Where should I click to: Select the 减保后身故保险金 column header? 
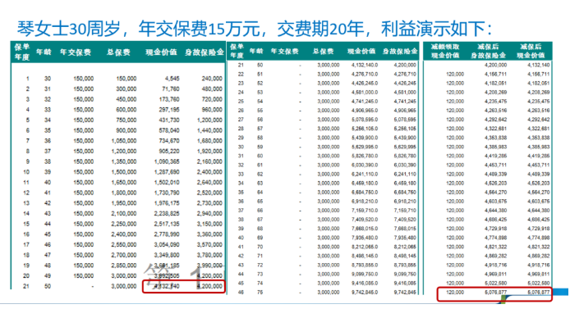coord(488,51)
